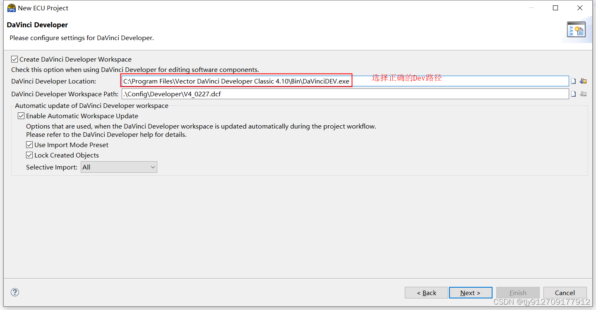Click the Back button

point(426,293)
